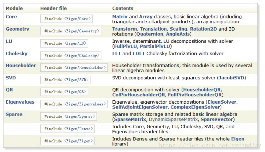Click the LU module link
Image resolution: width=265 pixels, height=152 pixels.
click(x=9, y=41)
